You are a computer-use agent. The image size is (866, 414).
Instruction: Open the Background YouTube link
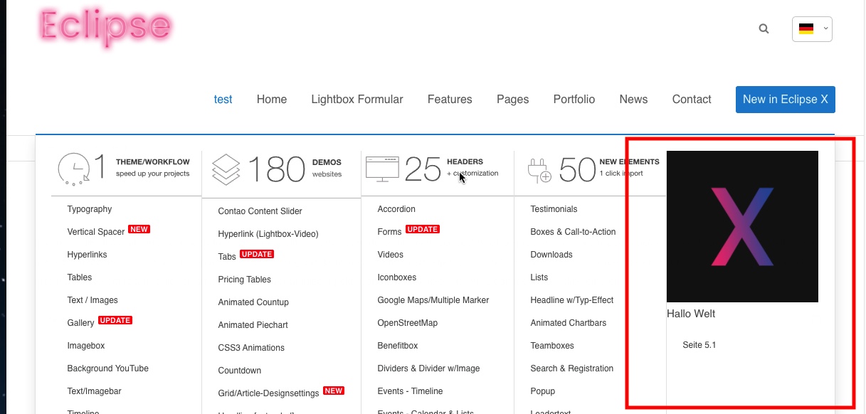point(108,368)
